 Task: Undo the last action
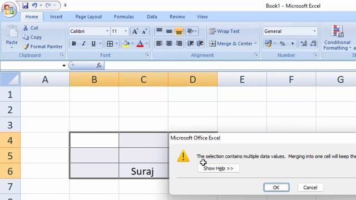(34, 5)
